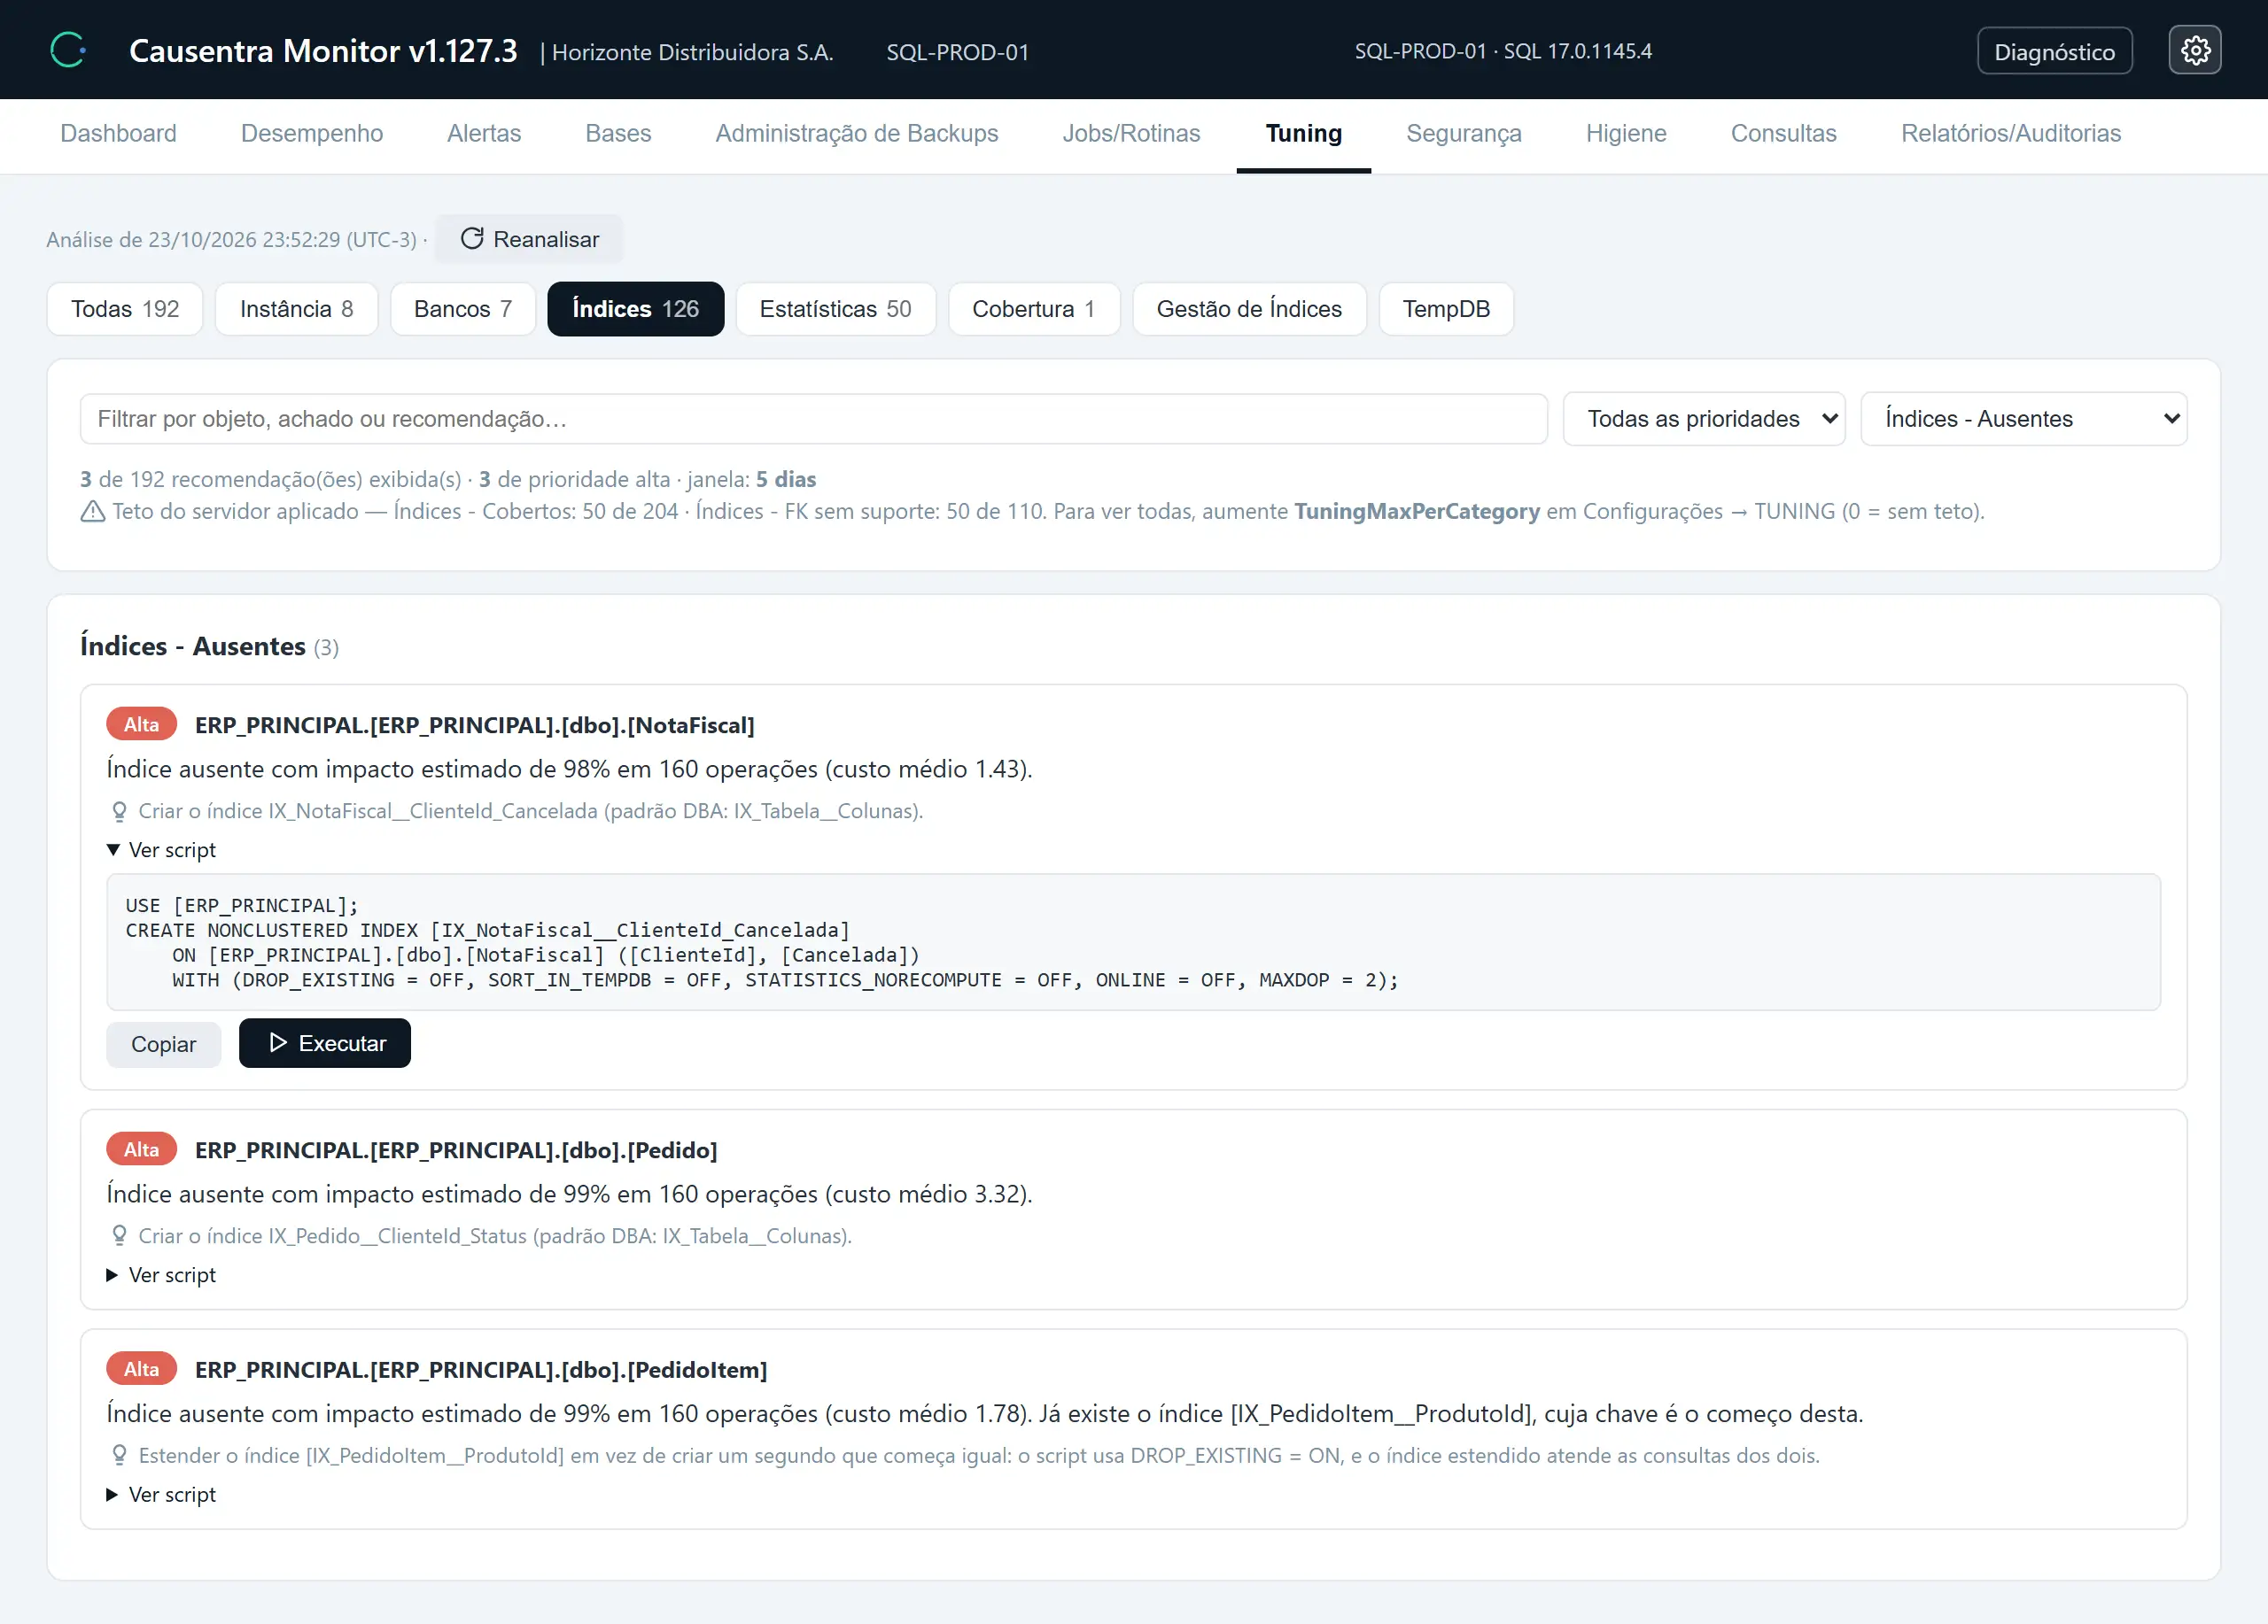Switch to the Dashboard tab
Viewport: 2268px width, 1624px height.
[118, 134]
